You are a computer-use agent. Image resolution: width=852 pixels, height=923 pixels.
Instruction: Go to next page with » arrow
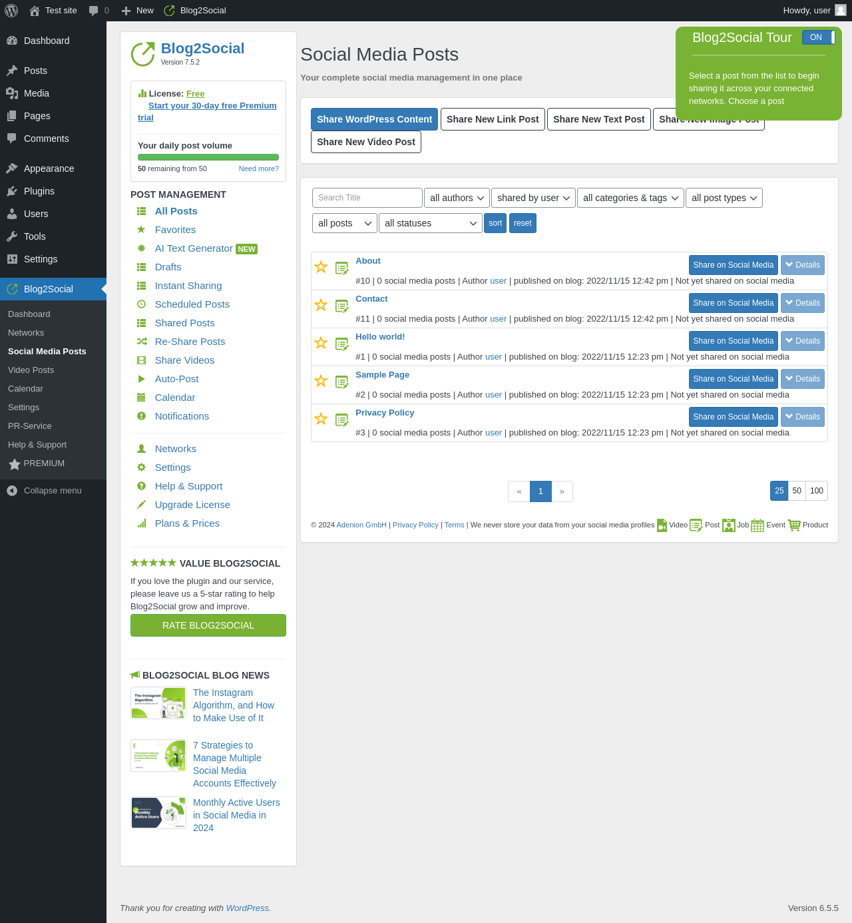[x=562, y=491]
